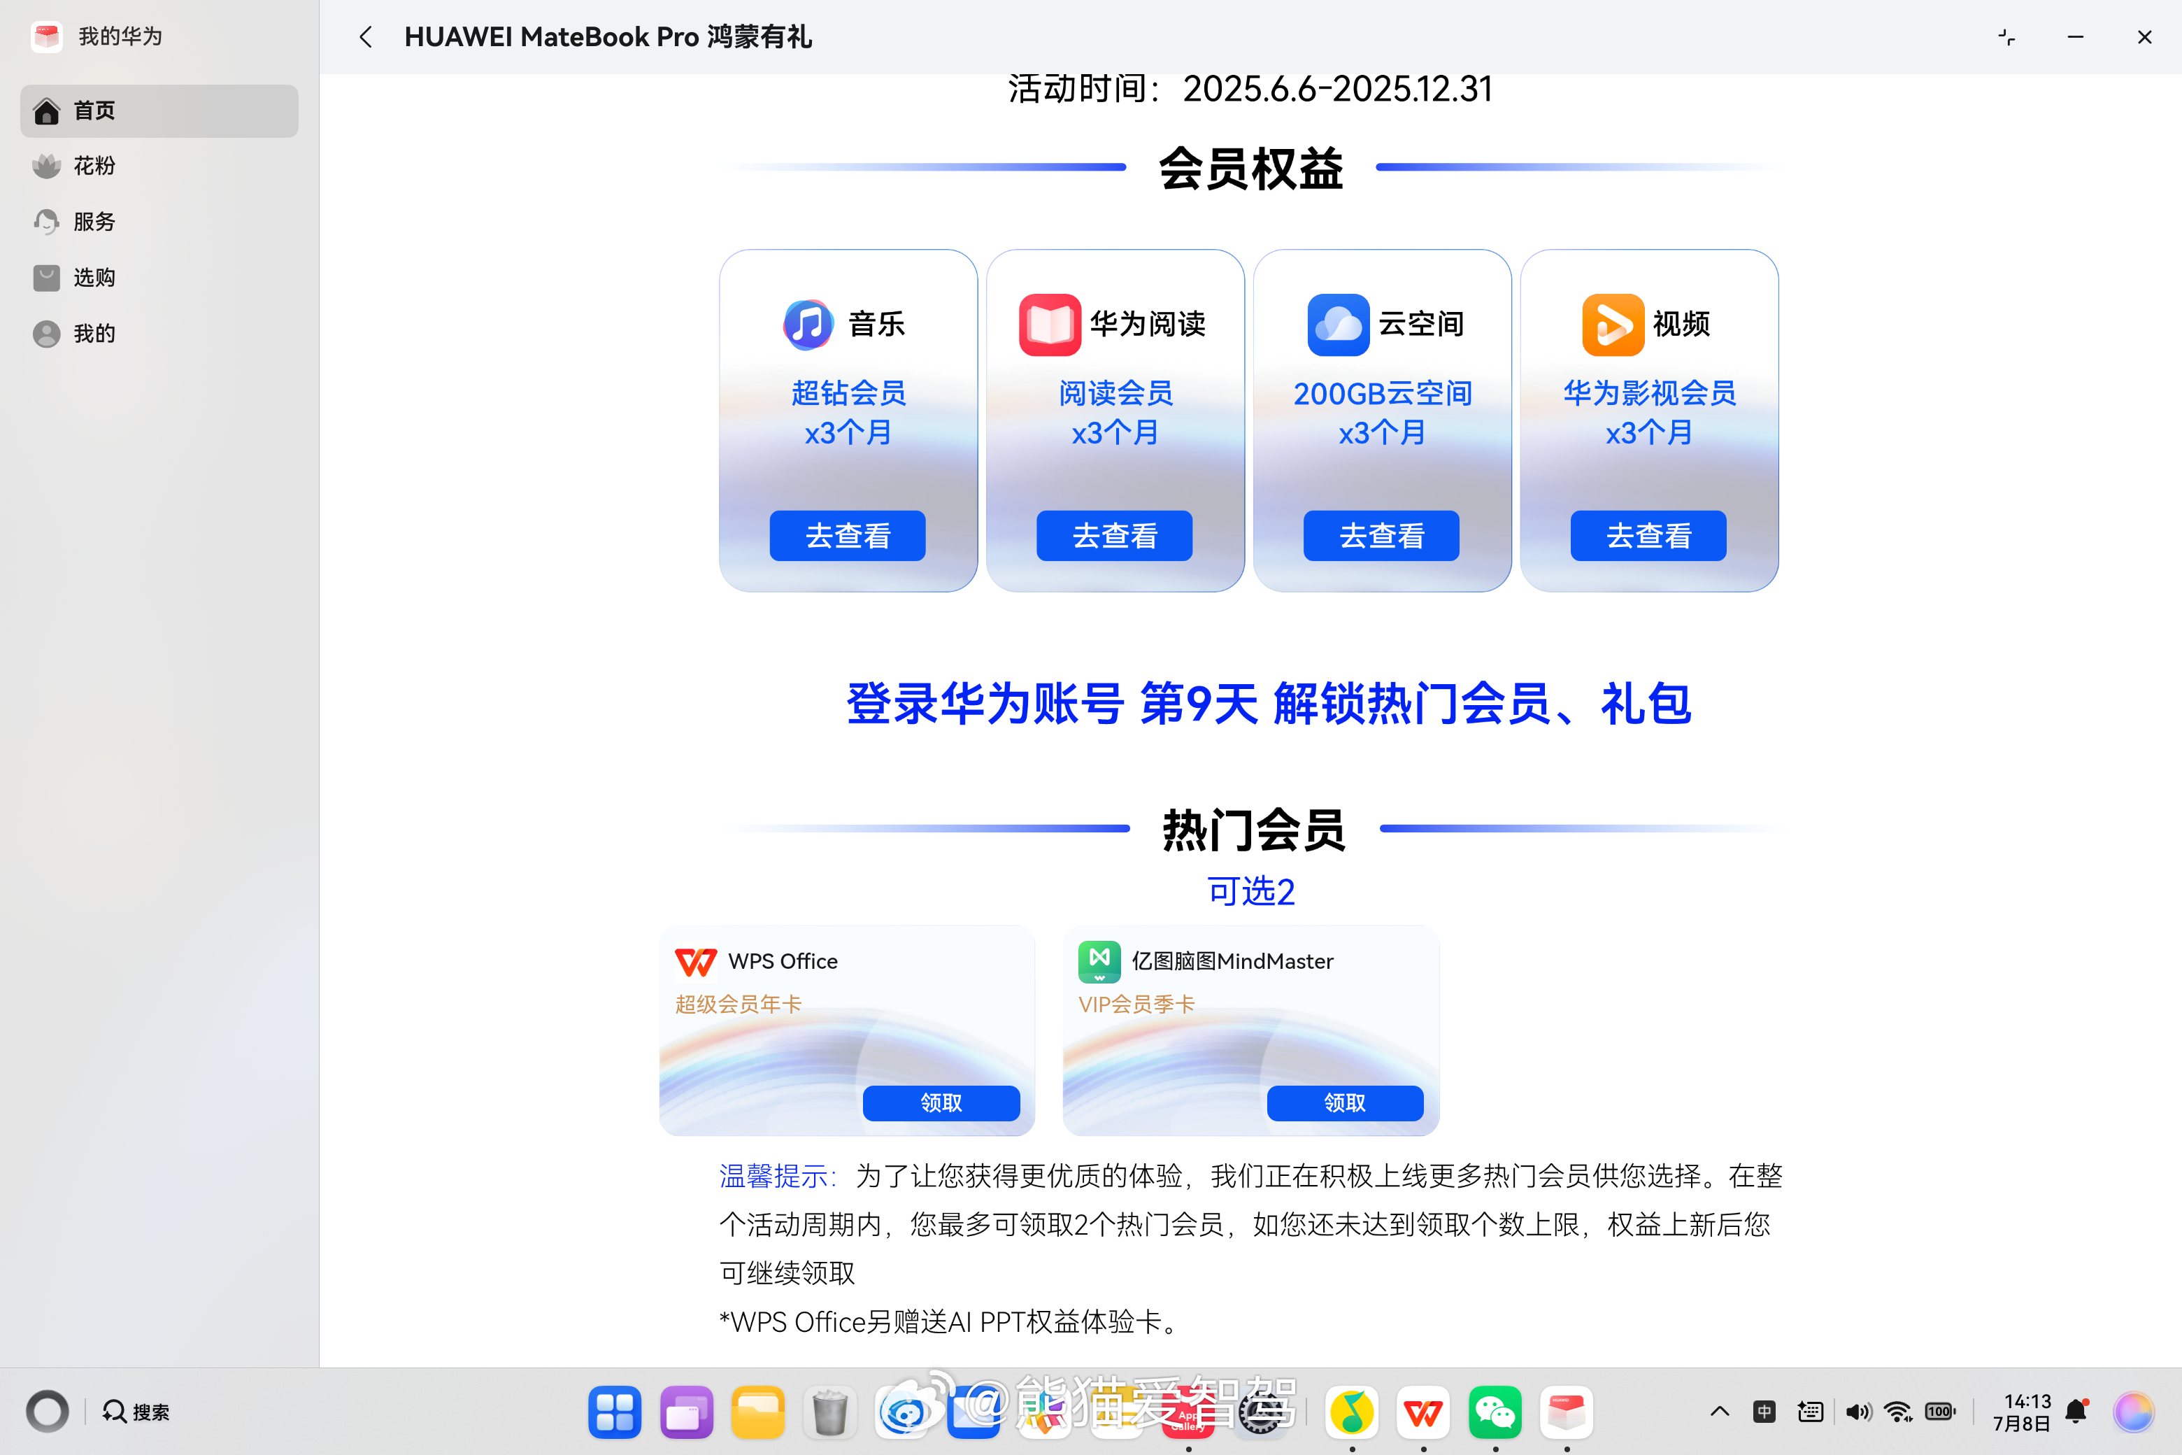The height and width of the screenshot is (1455, 2182).
Task: View the 华为阅读 benefit via 去查看
Action: click(x=1114, y=535)
